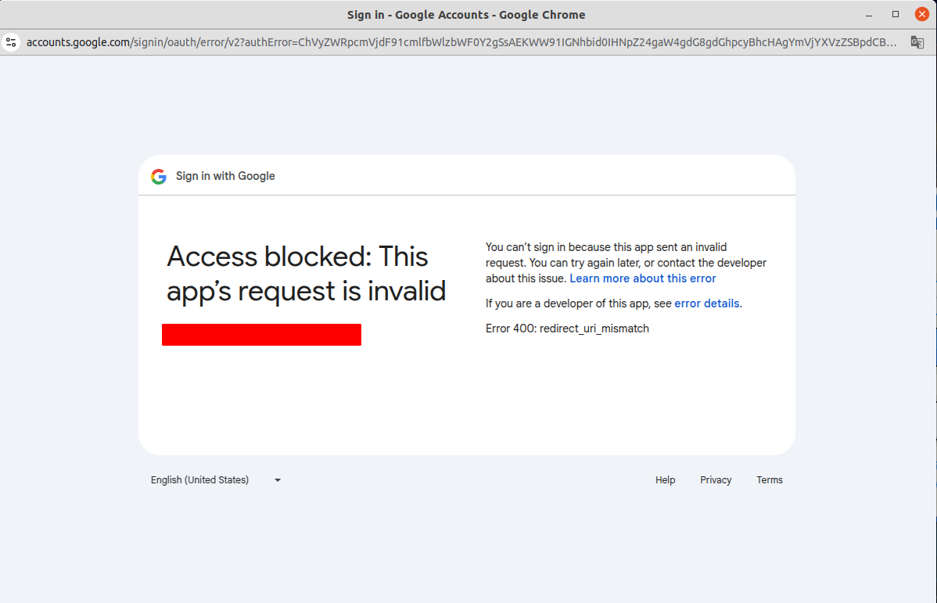Click text "If you are a developer of this app"
The height and width of the screenshot is (603, 937).
pyautogui.click(x=567, y=303)
